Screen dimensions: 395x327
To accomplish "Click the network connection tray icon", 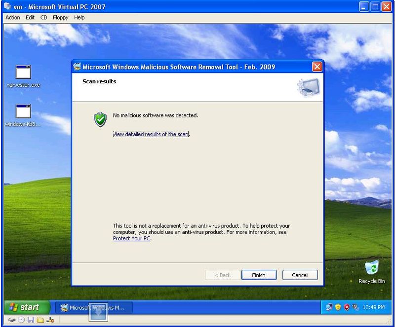I will coord(329,307).
